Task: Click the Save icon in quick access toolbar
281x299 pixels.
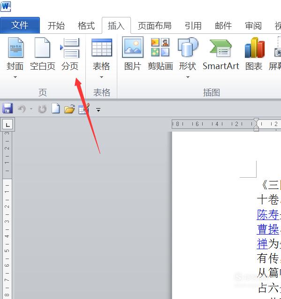Action: (x=8, y=109)
